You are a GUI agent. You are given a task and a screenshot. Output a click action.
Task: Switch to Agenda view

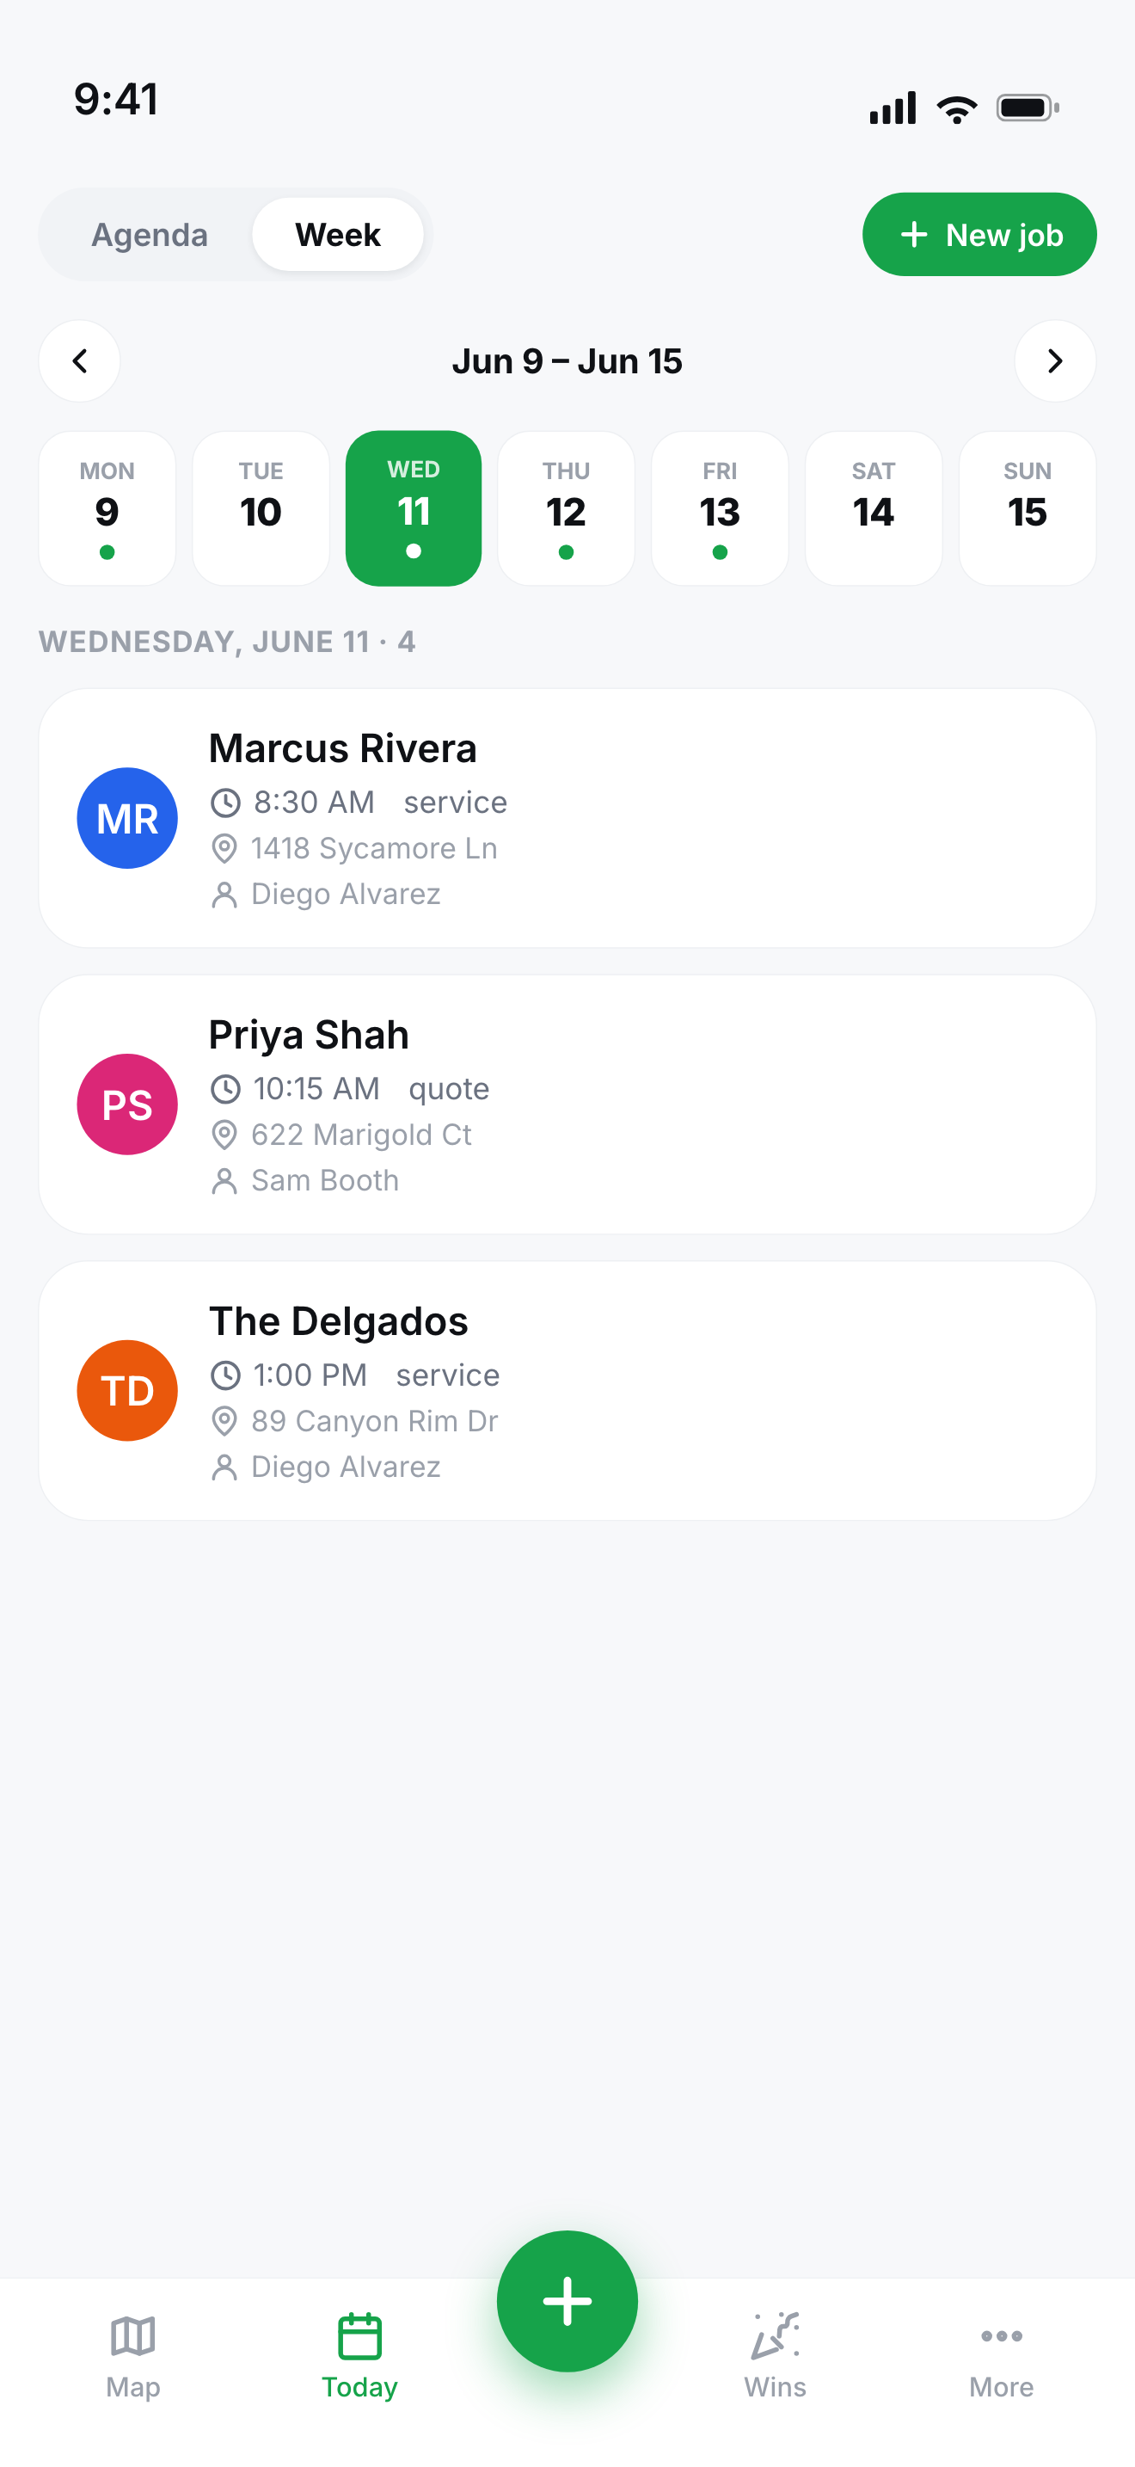[150, 235]
